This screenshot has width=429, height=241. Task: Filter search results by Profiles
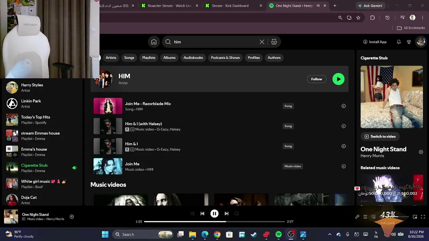(254, 58)
